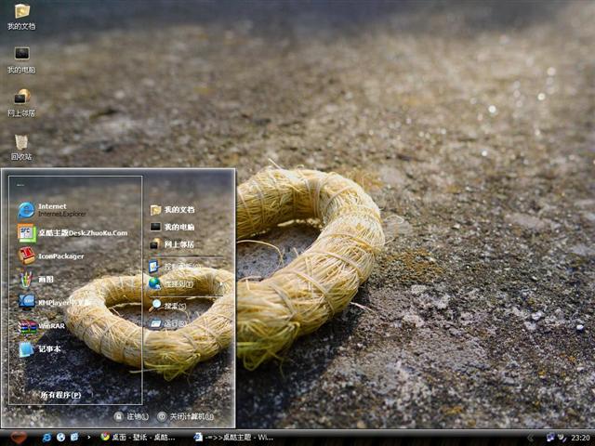Click the globe icon in quick launch
The width and height of the screenshot is (595, 446).
(60, 438)
